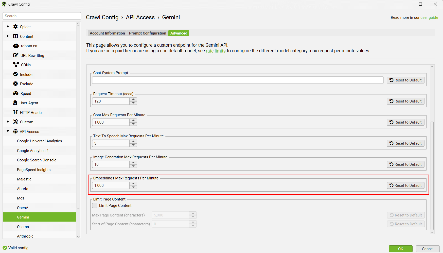Click the User-Agent icon
Viewport: 443px width, 253px height.
[15, 103]
